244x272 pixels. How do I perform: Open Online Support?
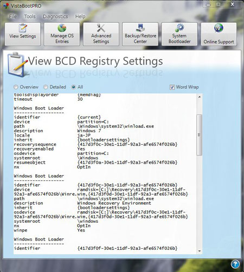click(x=219, y=34)
